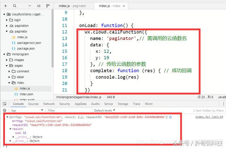This screenshot has height=148, width=226.
Task: Open package-lock.json file
Action: click(29, 43)
